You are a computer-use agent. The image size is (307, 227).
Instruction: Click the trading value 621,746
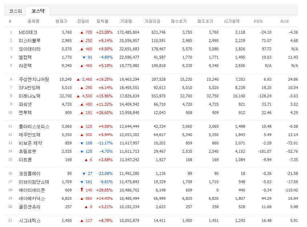(158, 33)
